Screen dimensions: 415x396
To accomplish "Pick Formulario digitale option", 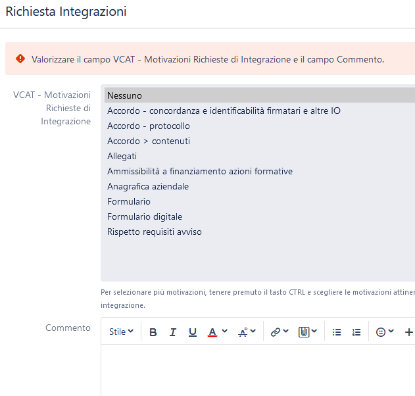I will [x=260, y=217].
